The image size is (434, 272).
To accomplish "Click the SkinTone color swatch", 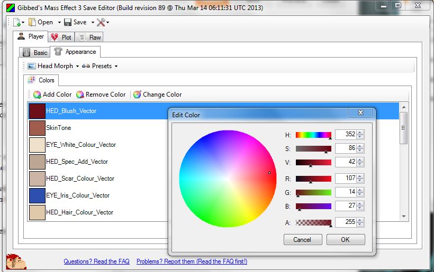I will [37, 128].
